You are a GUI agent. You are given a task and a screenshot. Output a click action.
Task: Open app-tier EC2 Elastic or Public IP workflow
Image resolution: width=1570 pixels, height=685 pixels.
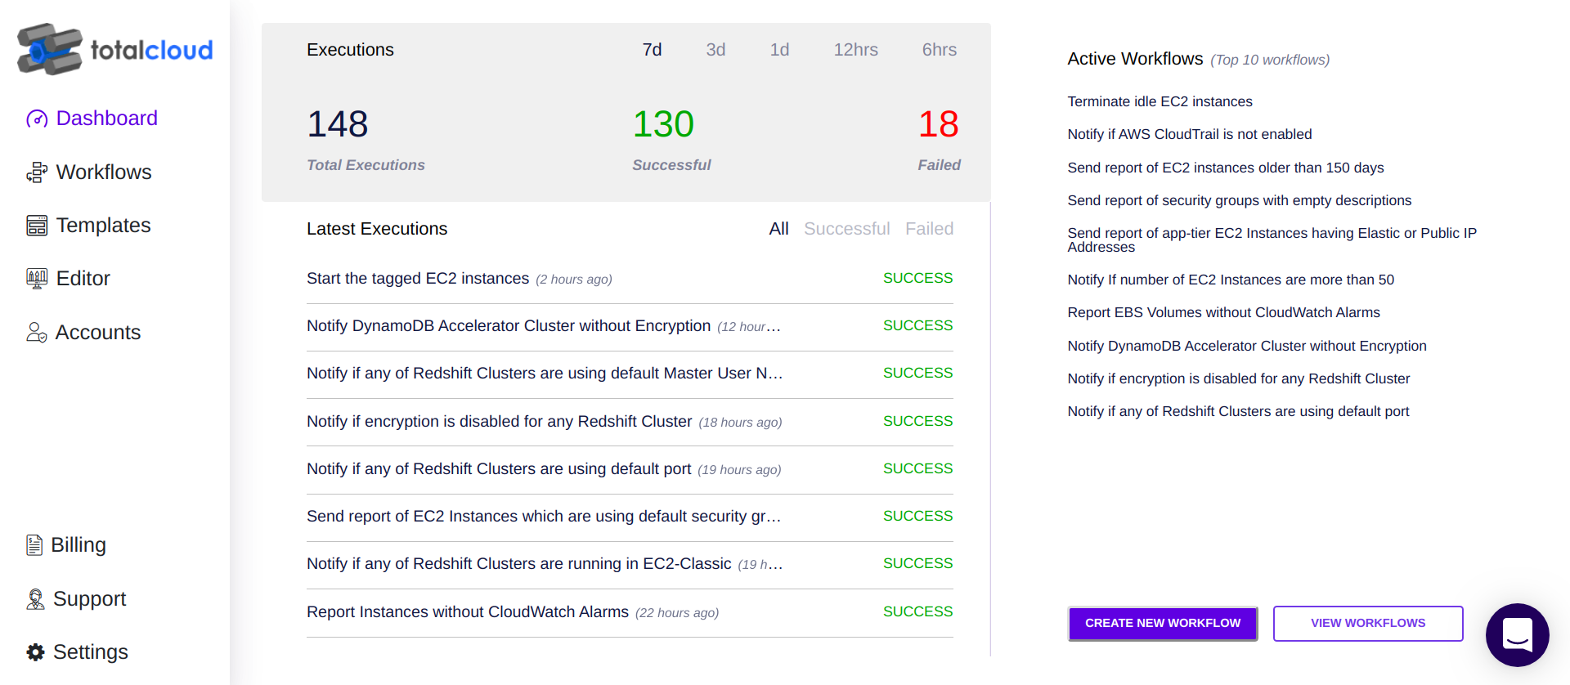click(x=1272, y=240)
